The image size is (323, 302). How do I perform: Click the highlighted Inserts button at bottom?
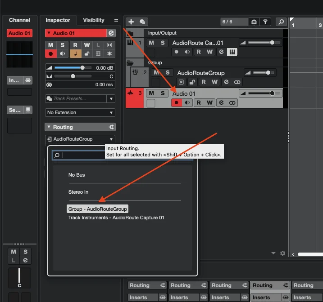coord(270,297)
